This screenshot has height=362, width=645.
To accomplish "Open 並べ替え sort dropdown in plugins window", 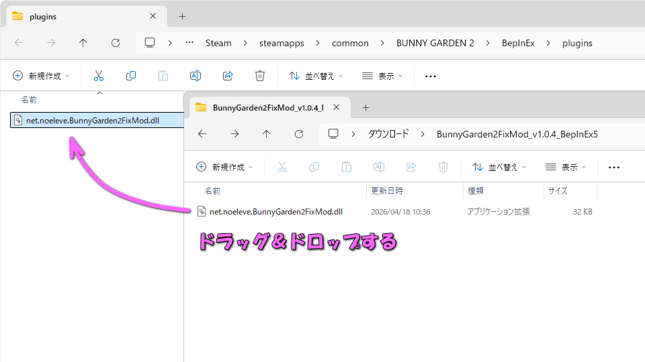I will 316,76.
